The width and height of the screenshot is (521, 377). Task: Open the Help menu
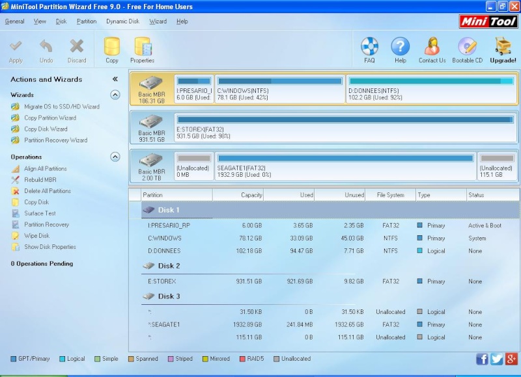tap(182, 21)
